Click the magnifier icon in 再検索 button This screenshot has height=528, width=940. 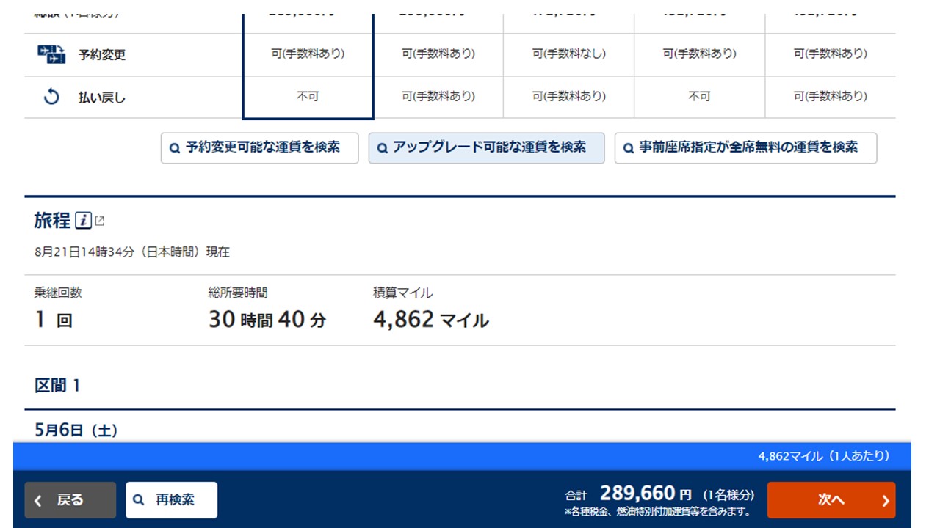139,500
